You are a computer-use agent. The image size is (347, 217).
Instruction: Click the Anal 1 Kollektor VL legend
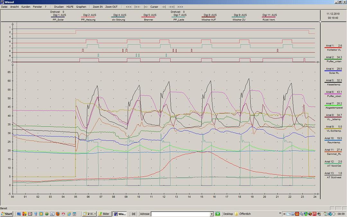334,48
